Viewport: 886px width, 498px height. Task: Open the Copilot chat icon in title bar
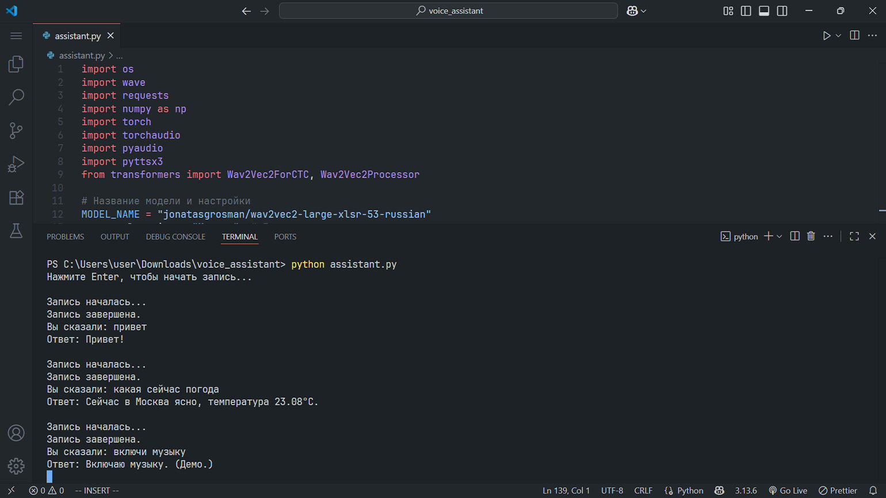pos(632,11)
